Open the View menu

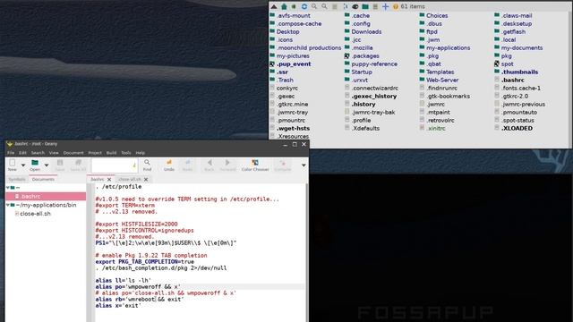(54, 153)
